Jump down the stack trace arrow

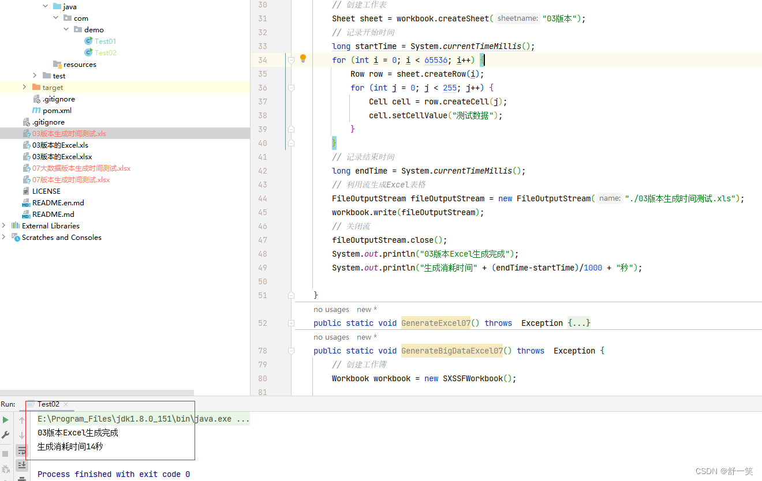(x=22, y=435)
